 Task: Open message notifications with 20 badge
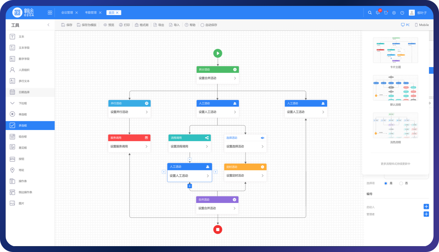(378, 13)
